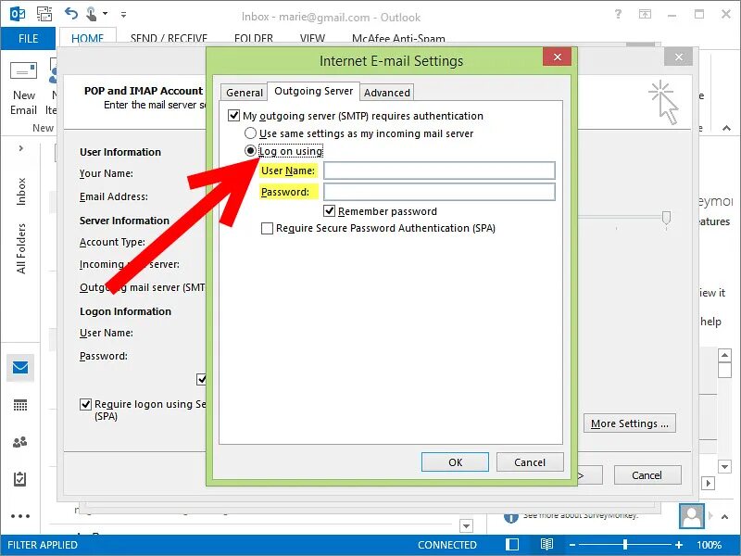Toggle Touch/Mouse mode icon
This screenshot has width=741, height=556.
92,14
